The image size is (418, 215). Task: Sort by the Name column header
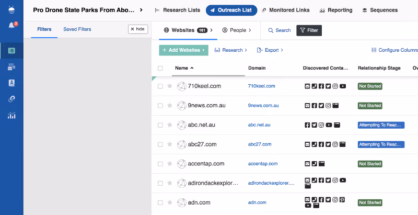184,68
